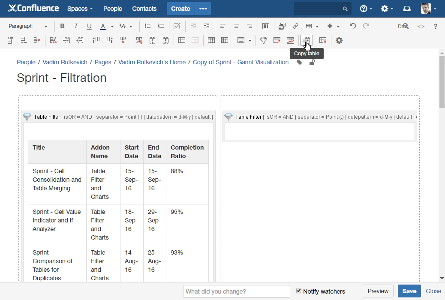This screenshot has width=445, height=300.
Task: Open the page layout tool
Action: [266, 26]
